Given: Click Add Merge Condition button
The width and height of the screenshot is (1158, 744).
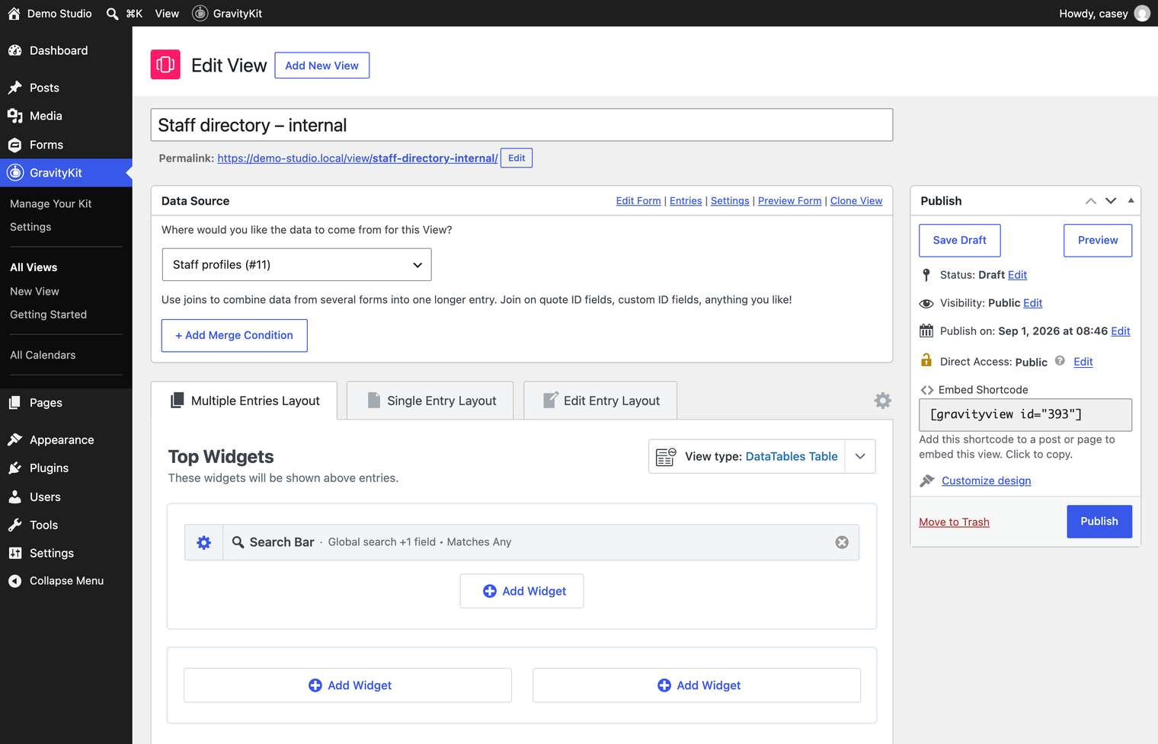Looking at the screenshot, I should [x=235, y=336].
